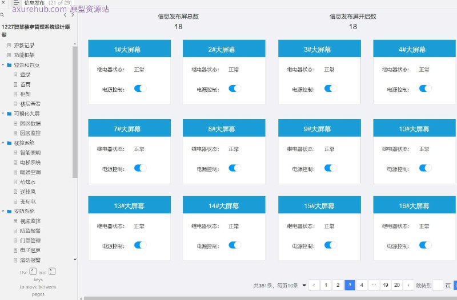The width and height of the screenshot is (457, 300).
Task: Select current page 3 button
Action: tap(350, 285)
